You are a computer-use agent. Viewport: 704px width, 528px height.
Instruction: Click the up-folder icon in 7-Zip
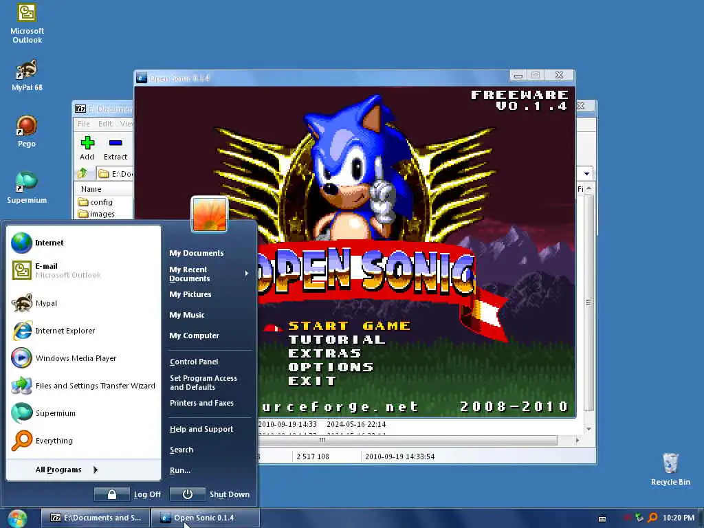(82, 173)
